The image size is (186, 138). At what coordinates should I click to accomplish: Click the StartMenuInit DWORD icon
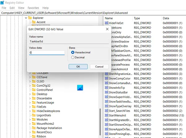[106, 115]
